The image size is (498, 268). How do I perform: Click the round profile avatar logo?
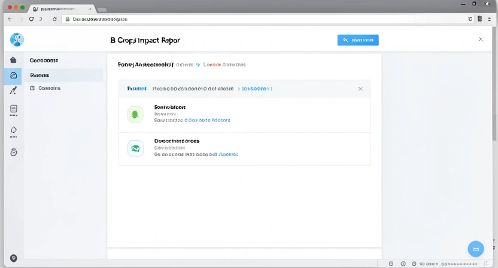click(x=17, y=39)
